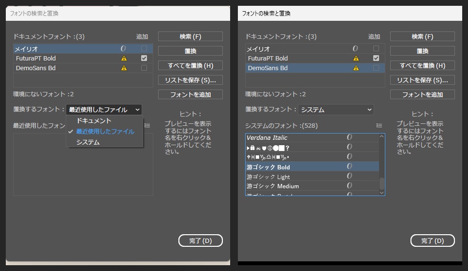This screenshot has height=271, width=468.
Task: Click リストを保存 (S)... in left dialog
Action: click(x=190, y=80)
